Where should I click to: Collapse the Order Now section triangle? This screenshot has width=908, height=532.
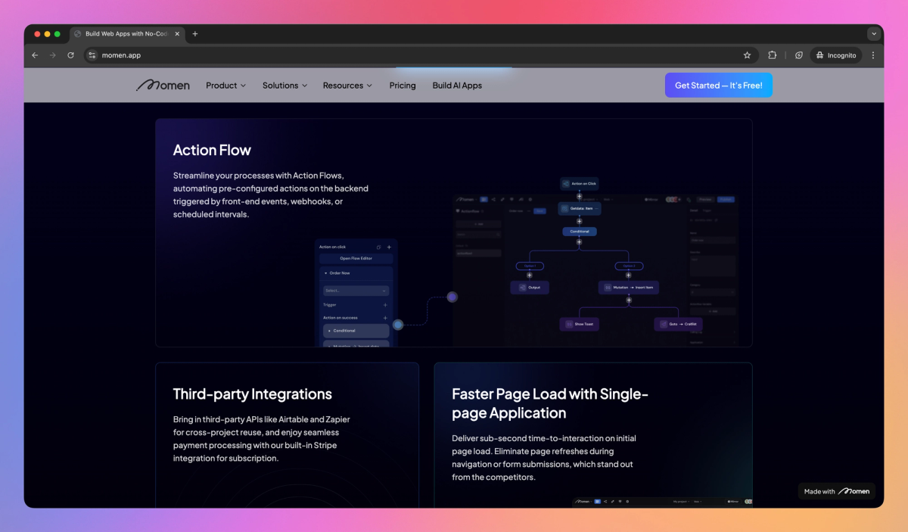click(325, 273)
